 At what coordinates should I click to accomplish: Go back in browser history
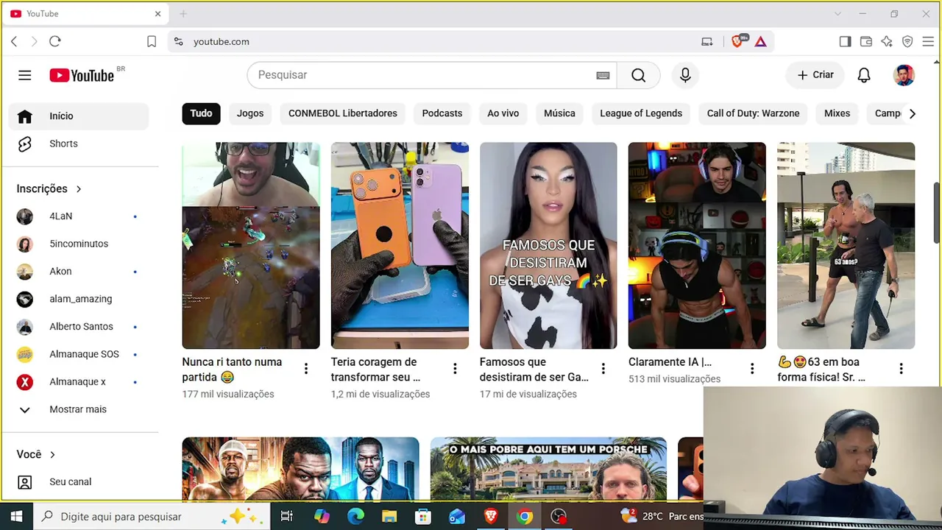(14, 42)
